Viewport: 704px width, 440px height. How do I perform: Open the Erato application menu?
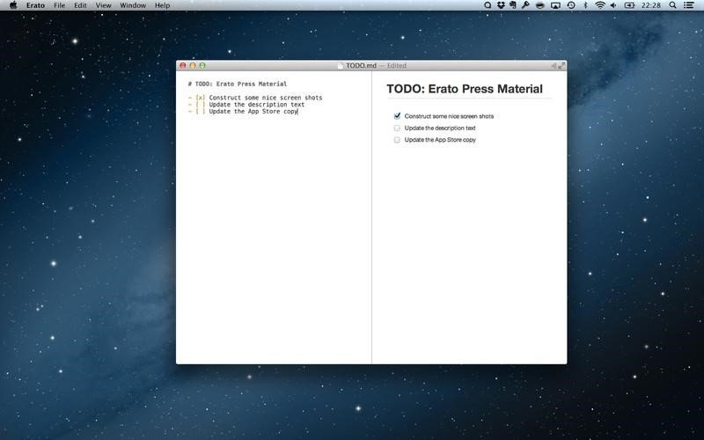pyautogui.click(x=35, y=5)
